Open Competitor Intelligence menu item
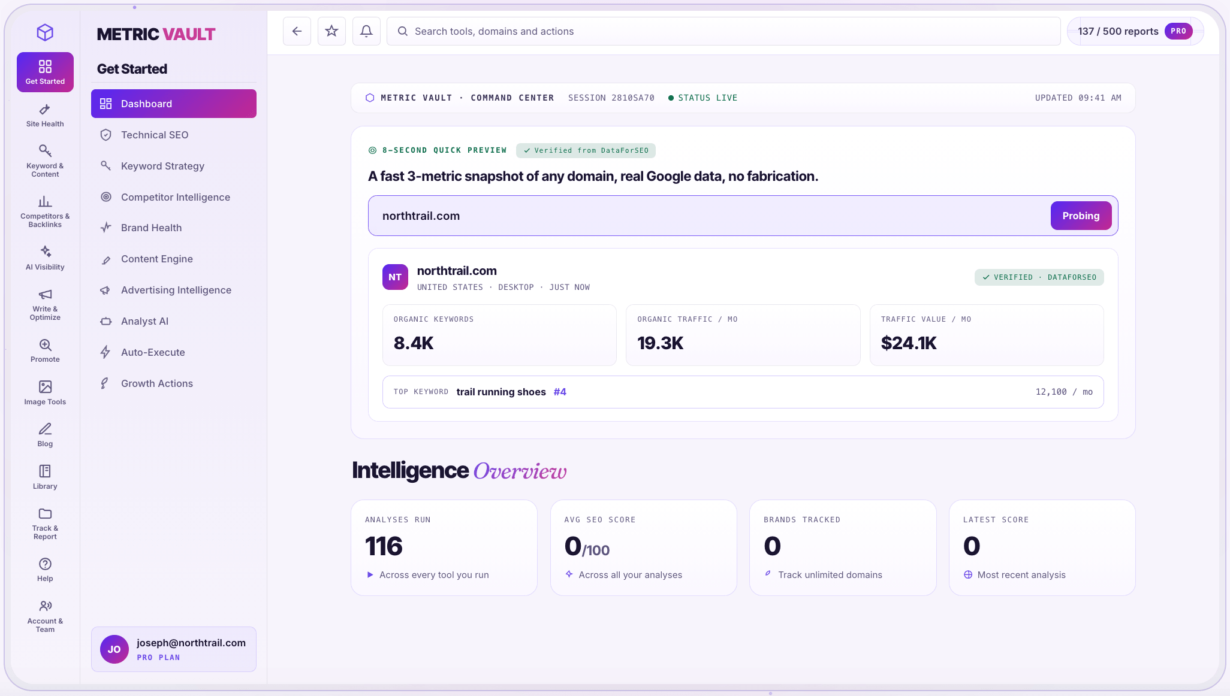The height and width of the screenshot is (696, 1230). click(x=174, y=197)
